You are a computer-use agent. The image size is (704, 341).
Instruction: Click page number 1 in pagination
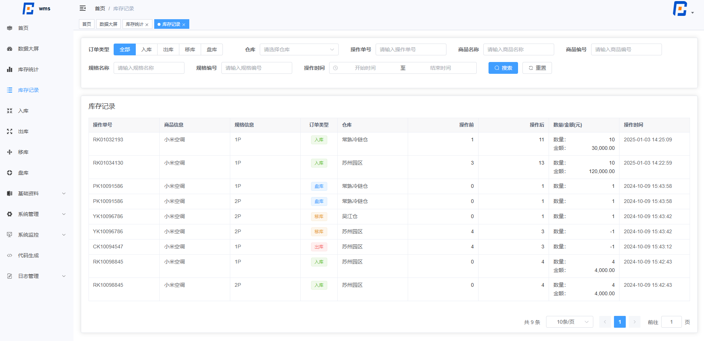(x=620, y=322)
